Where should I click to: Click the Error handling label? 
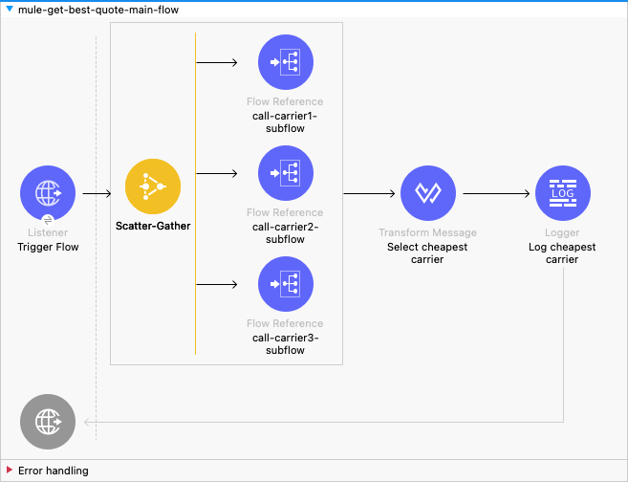tap(54, 471)
